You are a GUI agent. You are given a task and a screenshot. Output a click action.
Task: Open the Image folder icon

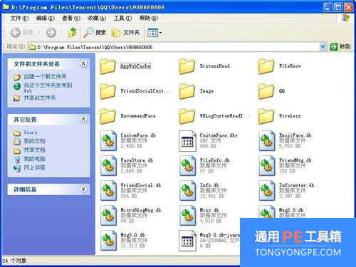click(187, 91)
